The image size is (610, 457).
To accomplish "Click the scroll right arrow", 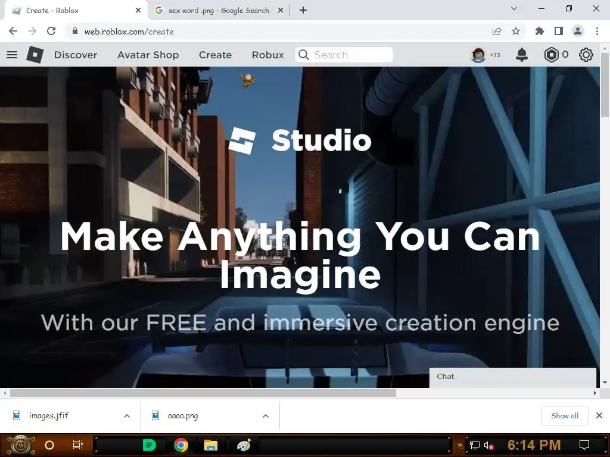I will point(595,393).
